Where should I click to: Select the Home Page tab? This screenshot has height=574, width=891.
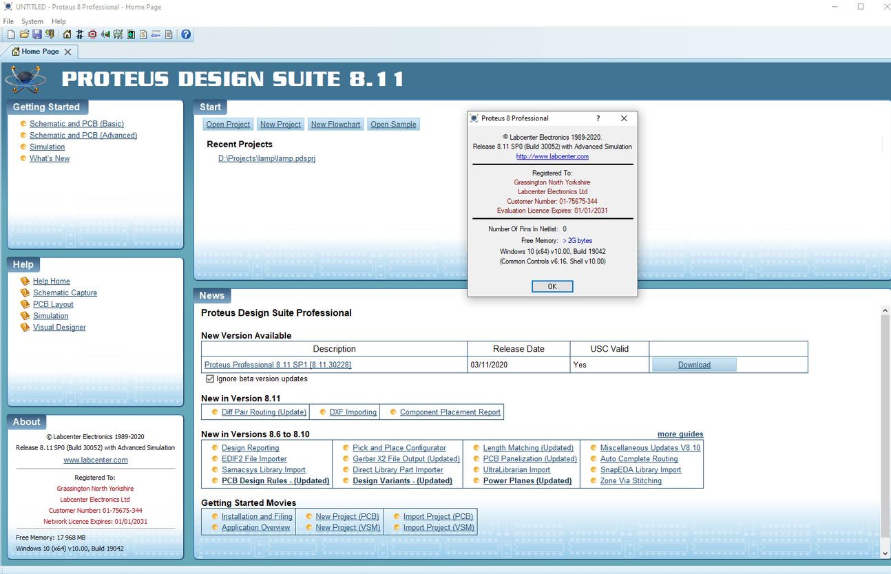[40, 52]
